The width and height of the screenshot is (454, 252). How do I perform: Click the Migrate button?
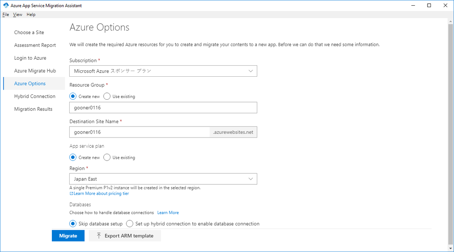click(68, 236)
